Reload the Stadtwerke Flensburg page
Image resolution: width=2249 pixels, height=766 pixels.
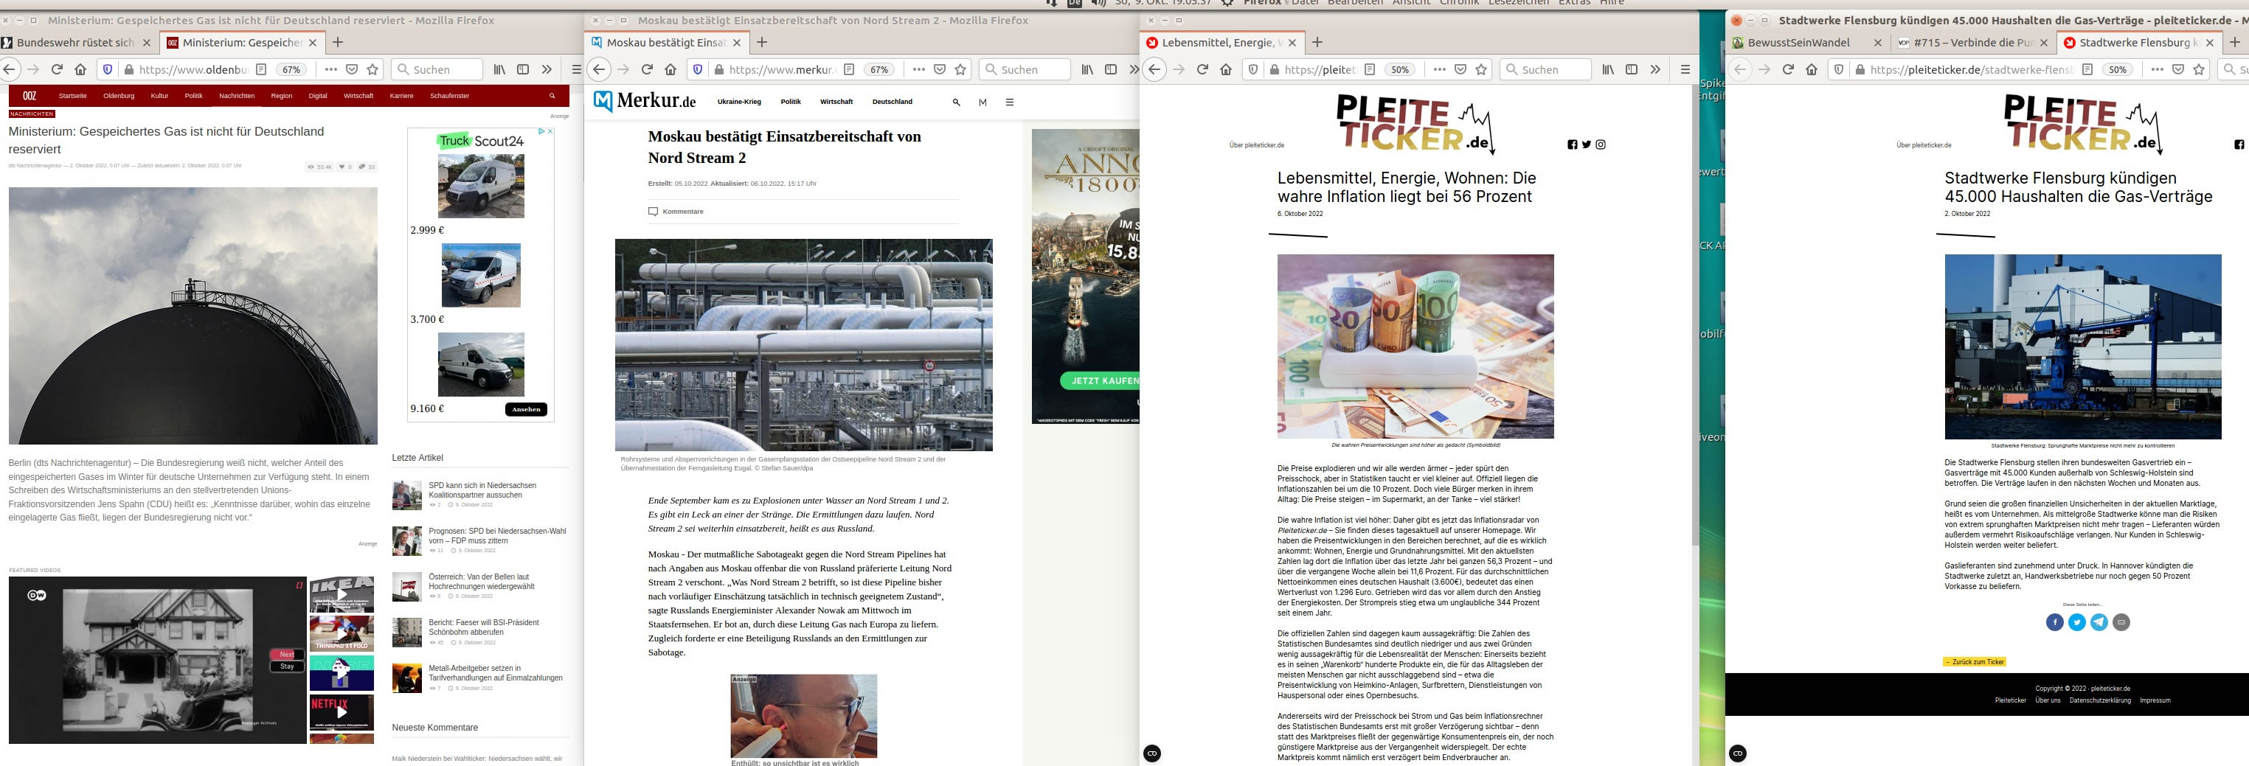[x=1788, y=70]
